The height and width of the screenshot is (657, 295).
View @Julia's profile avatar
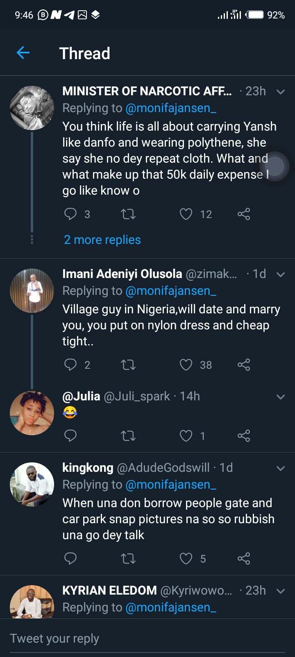coord(32,413)
